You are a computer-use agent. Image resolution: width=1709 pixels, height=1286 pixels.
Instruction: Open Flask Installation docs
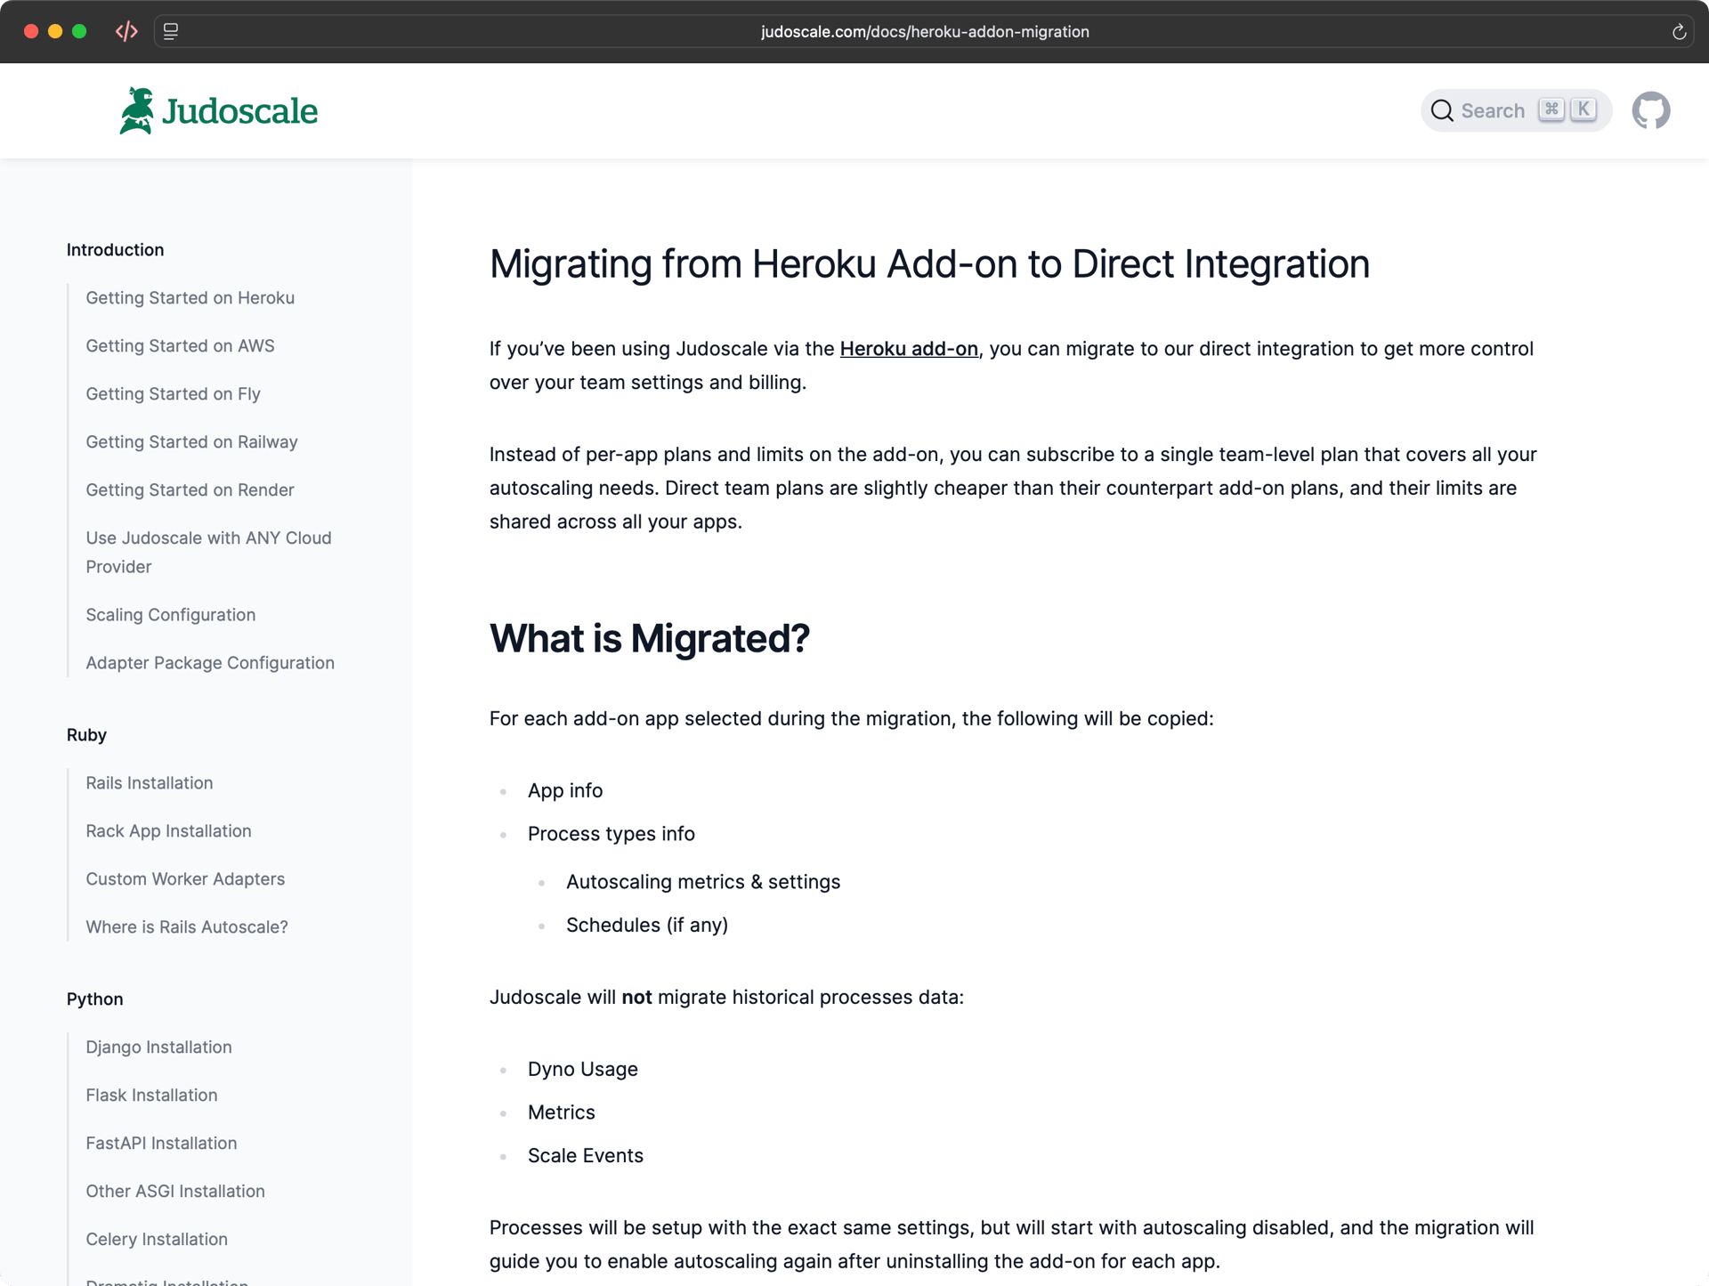pyautogui.click(x=151, y=1096)
